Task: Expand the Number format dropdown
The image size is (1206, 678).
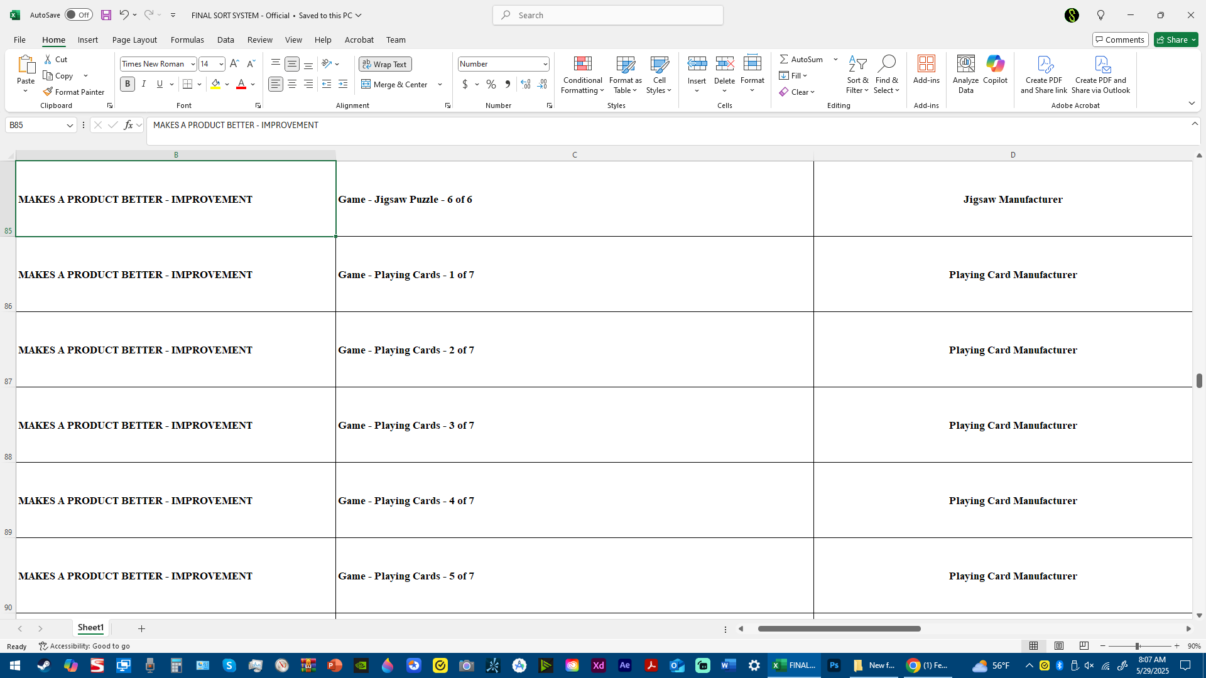Action: [x=545, y=64]
